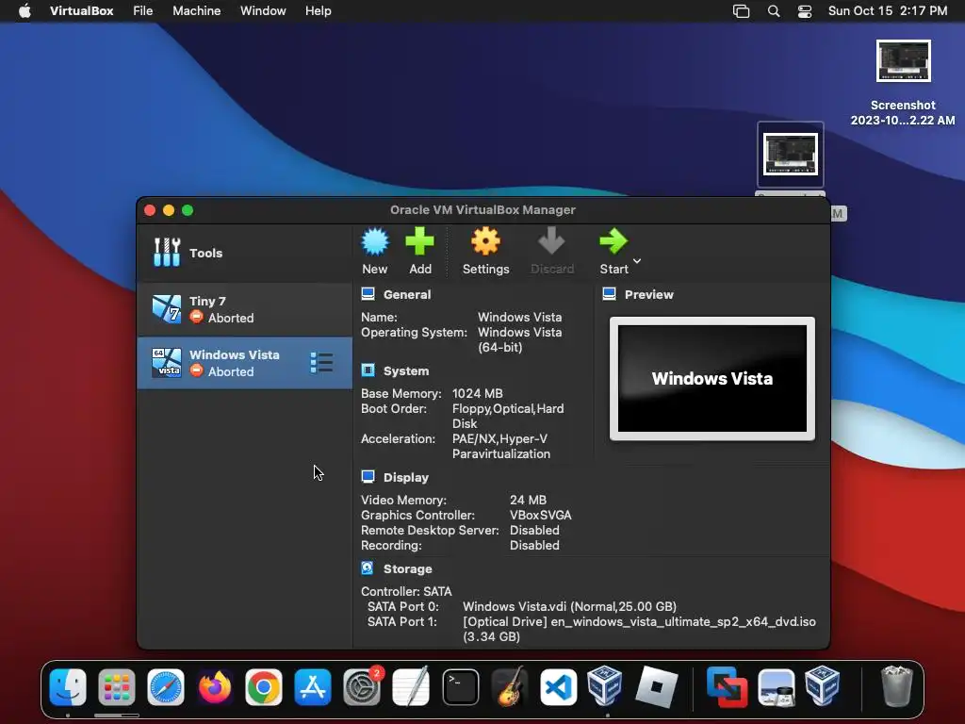Click the Display section monitor icon
Image resolution: width=965 pixels, height=724 pixels.
tap(368, 477)
